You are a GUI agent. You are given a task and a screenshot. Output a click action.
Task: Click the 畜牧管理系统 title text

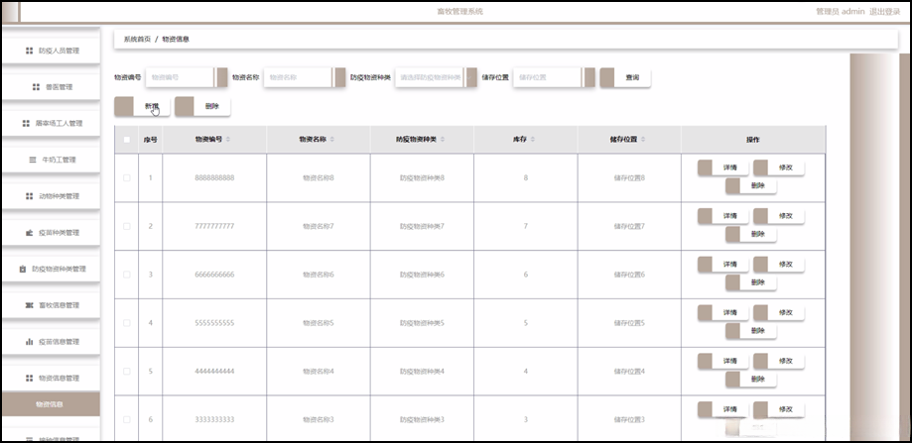[x=459, y=12]
